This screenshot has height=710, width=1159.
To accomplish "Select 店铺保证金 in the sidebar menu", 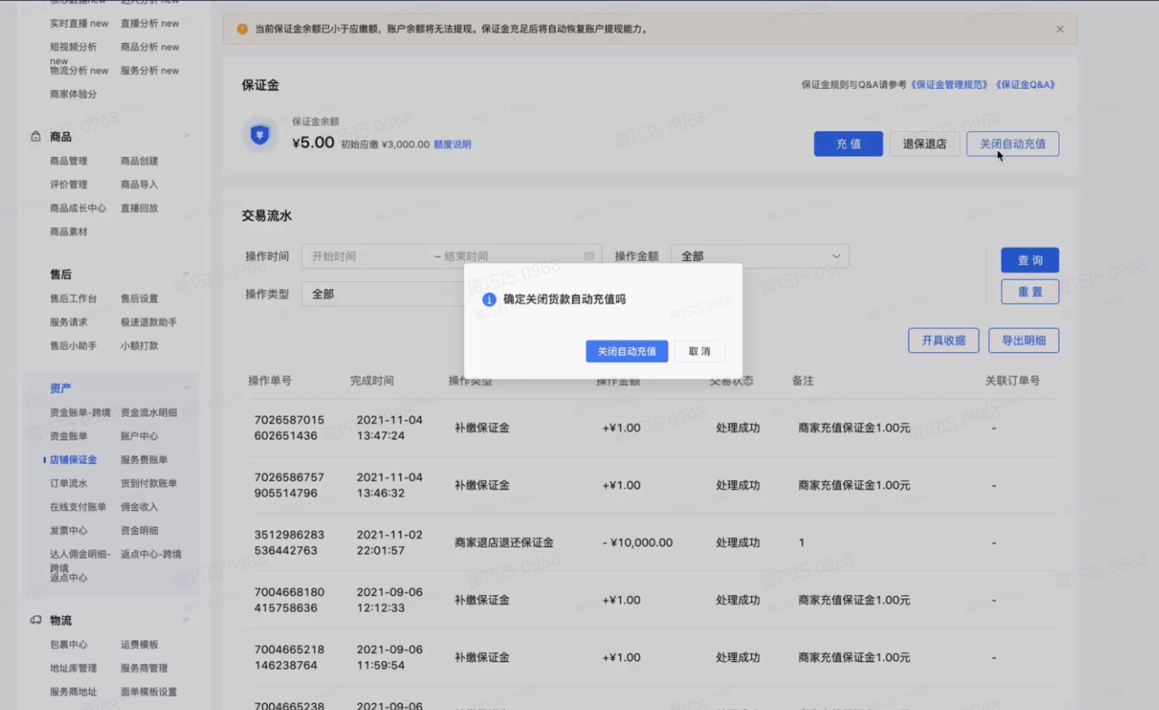I will pyautogui.click(x=73, y=460).
